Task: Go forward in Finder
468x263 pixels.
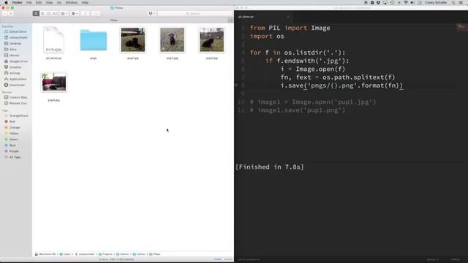Action: [x=10, y=13]
